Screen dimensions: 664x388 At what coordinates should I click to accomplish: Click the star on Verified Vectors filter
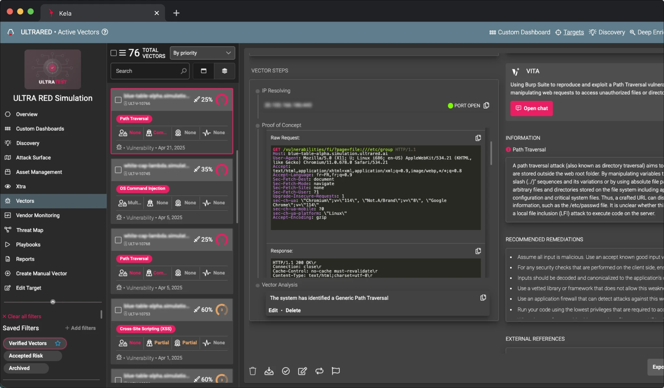(x=58, y=343)
